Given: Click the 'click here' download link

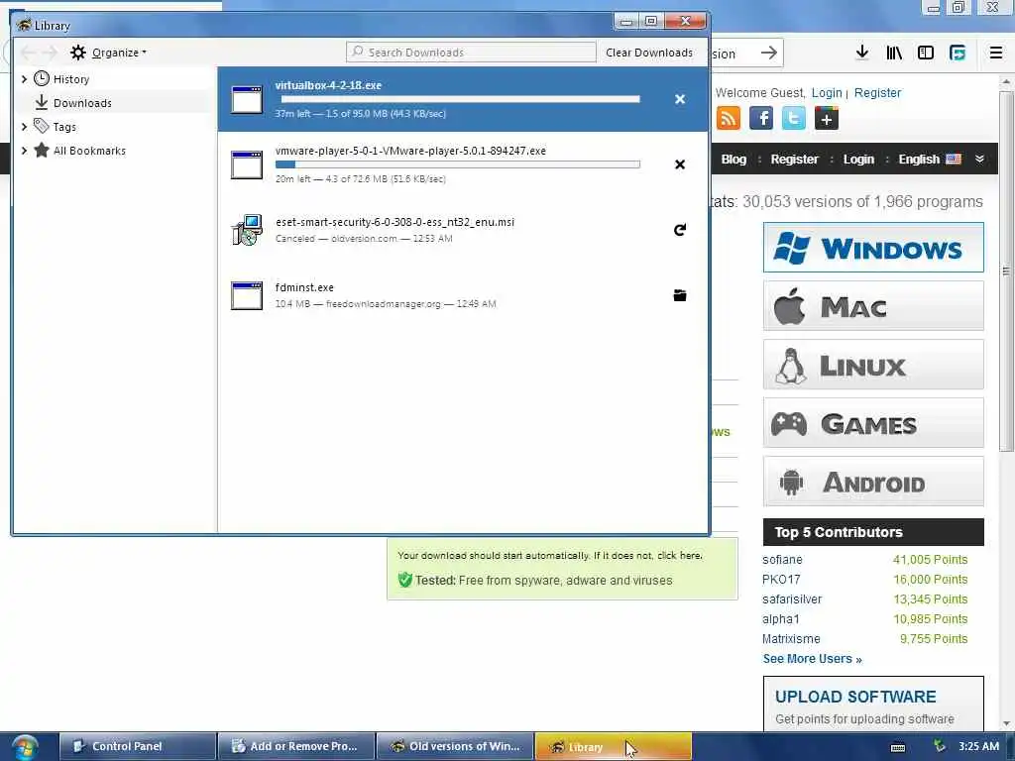Looking at the screenshot, I should [x=679, y=555].
